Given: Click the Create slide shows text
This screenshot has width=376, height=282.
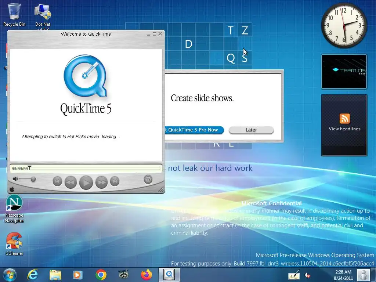Looking at the screenshot, I should click(202, 98).
